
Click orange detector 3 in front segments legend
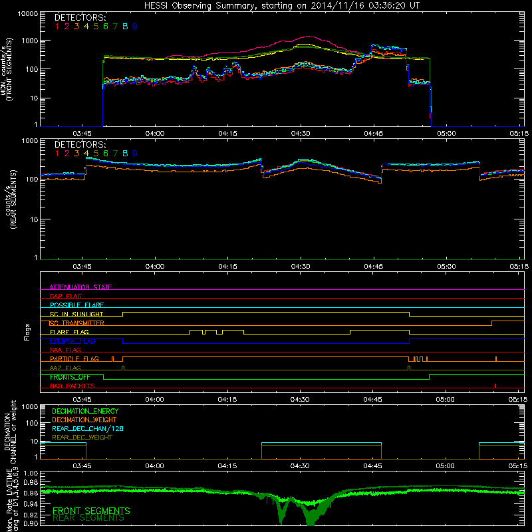76,26
